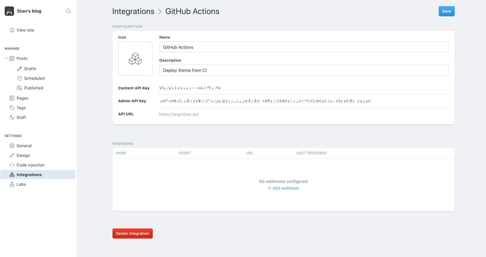Screen dimensions: 486x257
Task: Click the Delete Integration button
Action: 132,233
